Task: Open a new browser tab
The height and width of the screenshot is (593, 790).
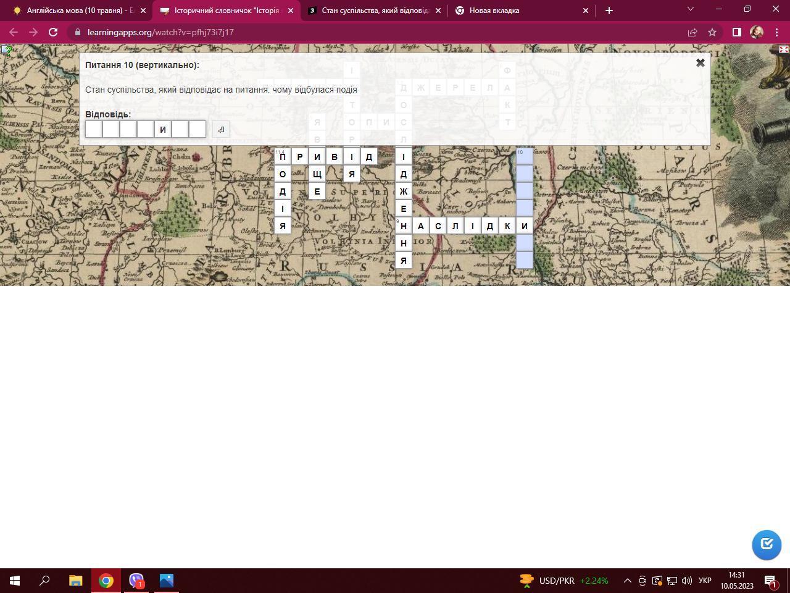Action: coord(609,11)
